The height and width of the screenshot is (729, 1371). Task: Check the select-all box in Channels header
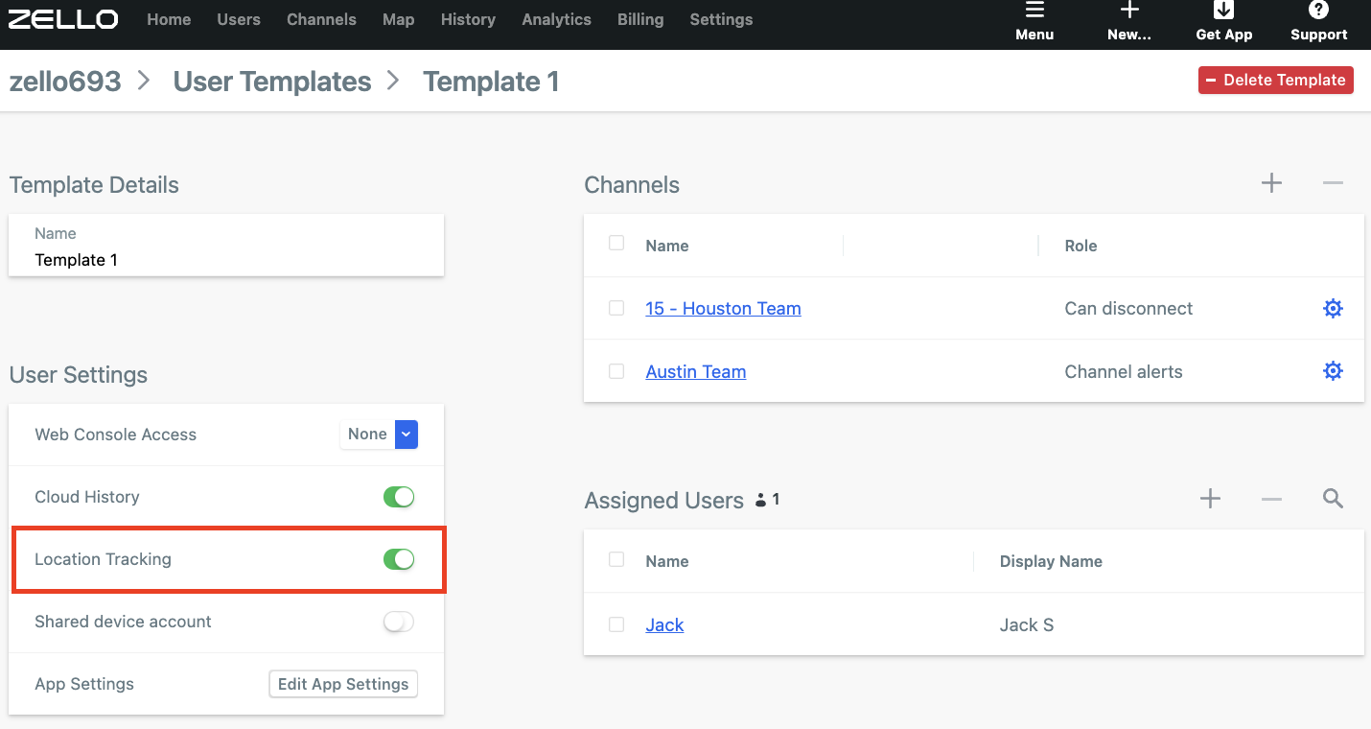[616, 244]
